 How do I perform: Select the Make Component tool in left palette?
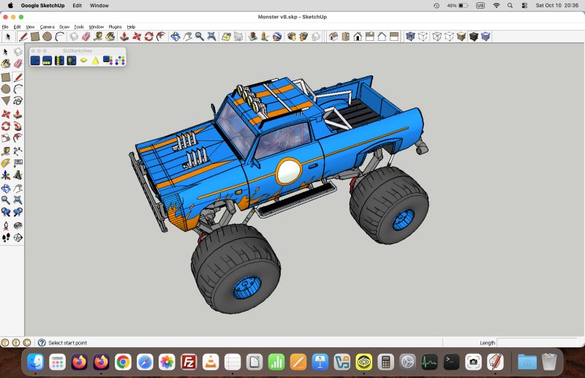click(x=18, y=51)
